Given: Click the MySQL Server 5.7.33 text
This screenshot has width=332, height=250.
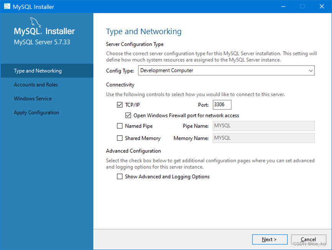Looking at the screenshot, I should [x=42, y=42].
